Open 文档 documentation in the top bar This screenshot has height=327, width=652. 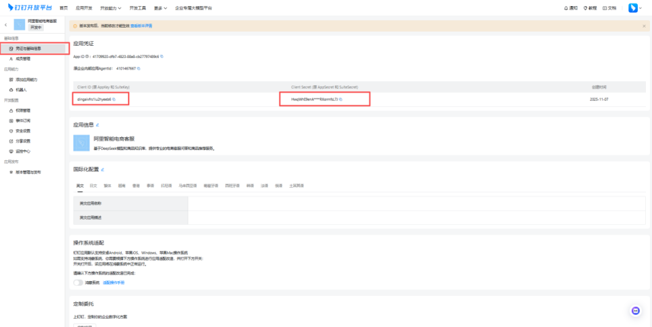pyautogui.click(x=610, y=8)
